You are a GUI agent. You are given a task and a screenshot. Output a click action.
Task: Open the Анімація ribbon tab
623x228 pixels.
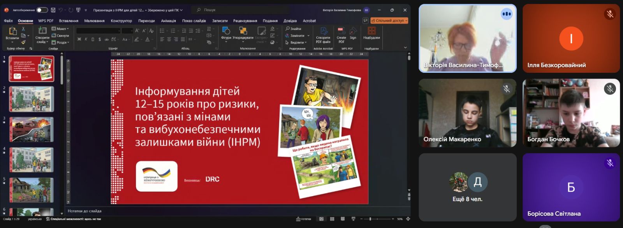pyautogui.click(x=168, y=21)
